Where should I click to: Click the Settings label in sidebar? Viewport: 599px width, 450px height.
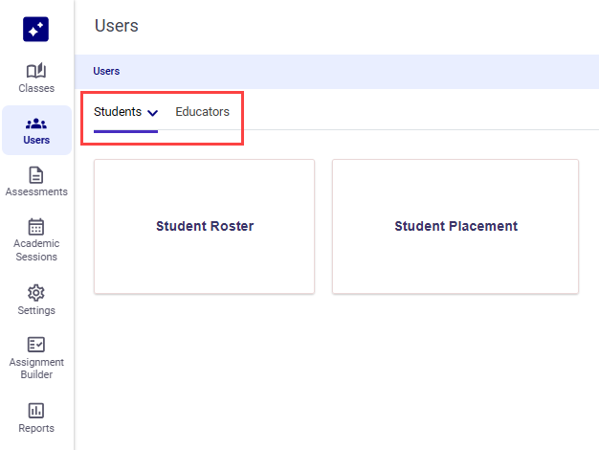click(36, 310)
